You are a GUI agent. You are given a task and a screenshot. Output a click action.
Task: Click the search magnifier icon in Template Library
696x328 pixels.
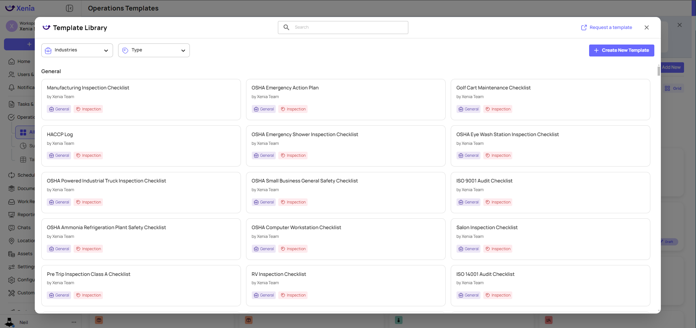(x=286, y=27)
